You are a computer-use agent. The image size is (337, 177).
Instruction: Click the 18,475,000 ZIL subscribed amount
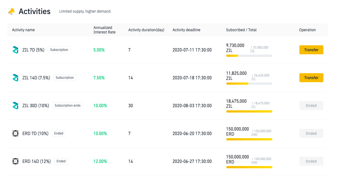click(x=236, y=103)
